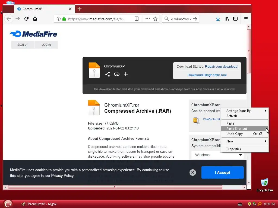
Task: Expand the Windows system compatibility dropdown
Action: (x=217, y=155)
